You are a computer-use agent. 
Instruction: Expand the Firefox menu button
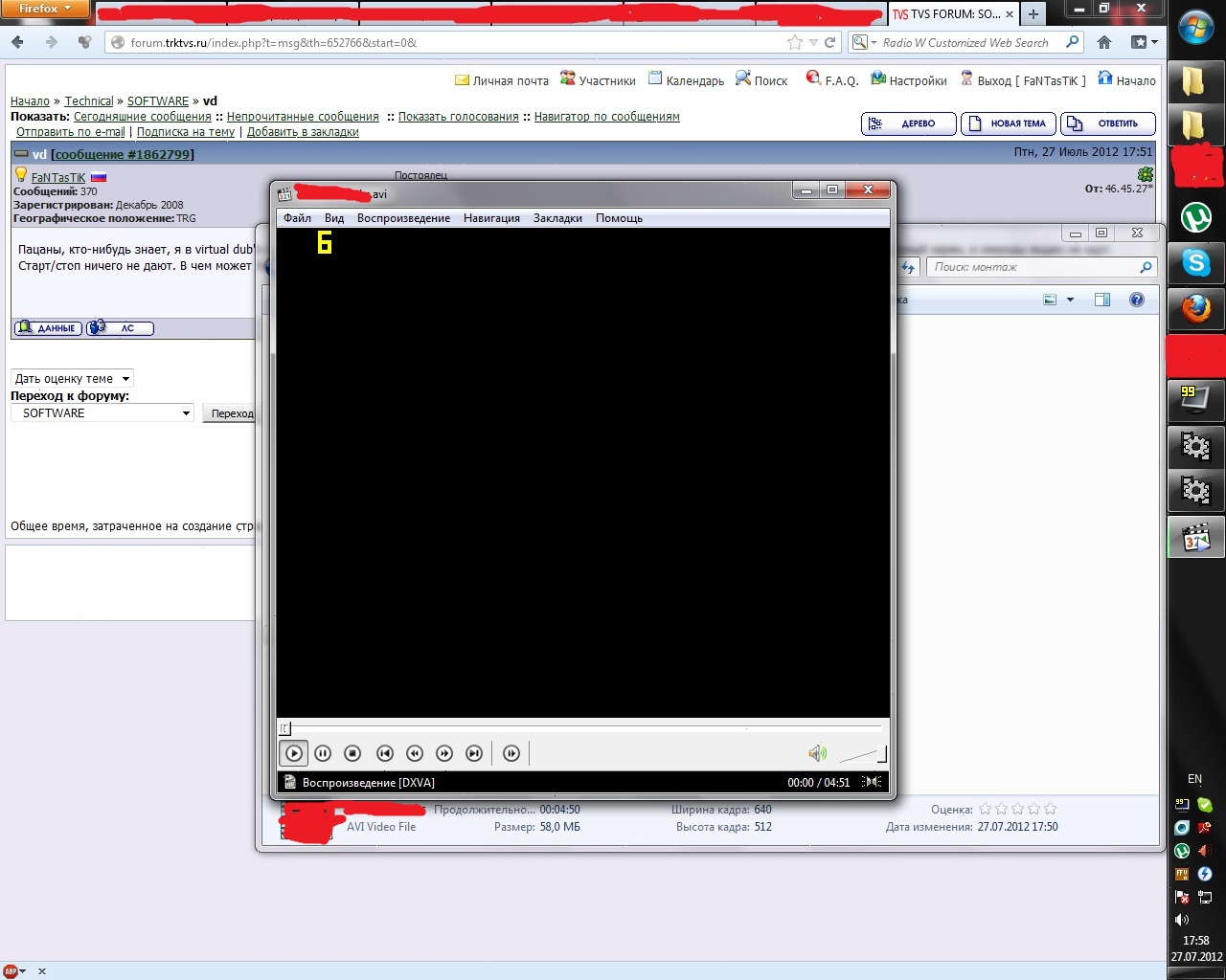tap(45, 9)
